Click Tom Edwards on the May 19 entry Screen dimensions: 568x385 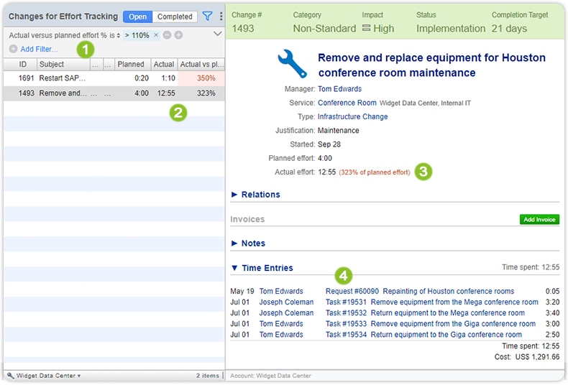click(x=281, y=292)
